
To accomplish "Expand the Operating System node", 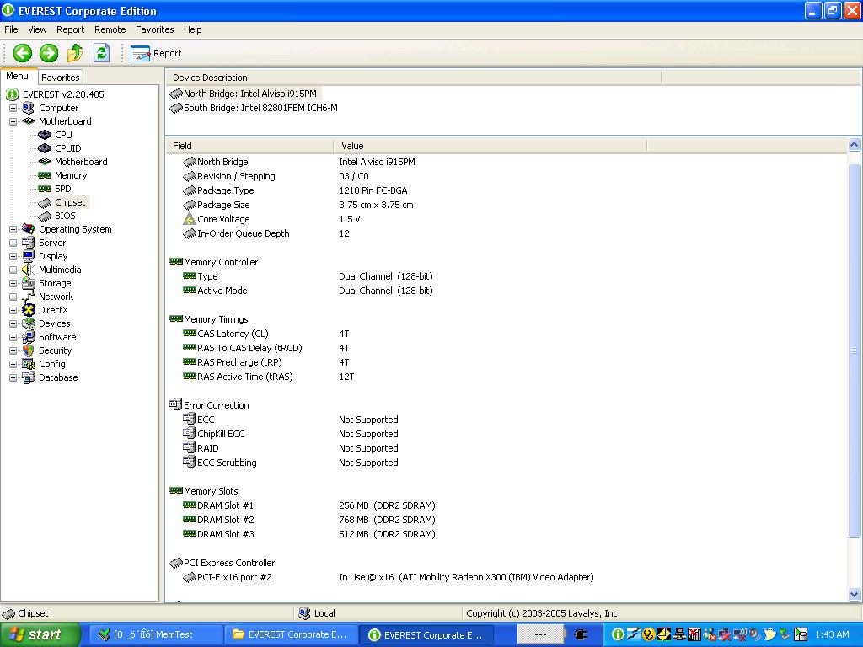I will [x=13, y=229].
